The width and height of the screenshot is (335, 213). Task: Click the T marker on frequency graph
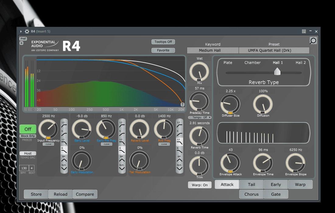tap(182, 104)
